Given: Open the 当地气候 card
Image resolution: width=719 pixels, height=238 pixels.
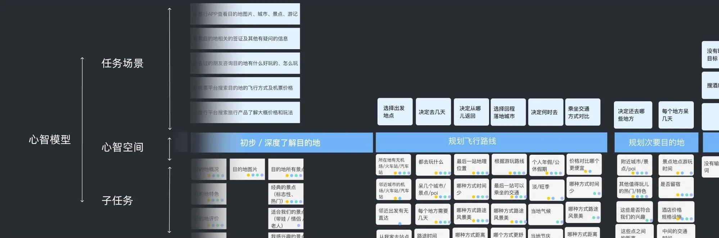Looking at the screenshot, I should coord(546,215).
